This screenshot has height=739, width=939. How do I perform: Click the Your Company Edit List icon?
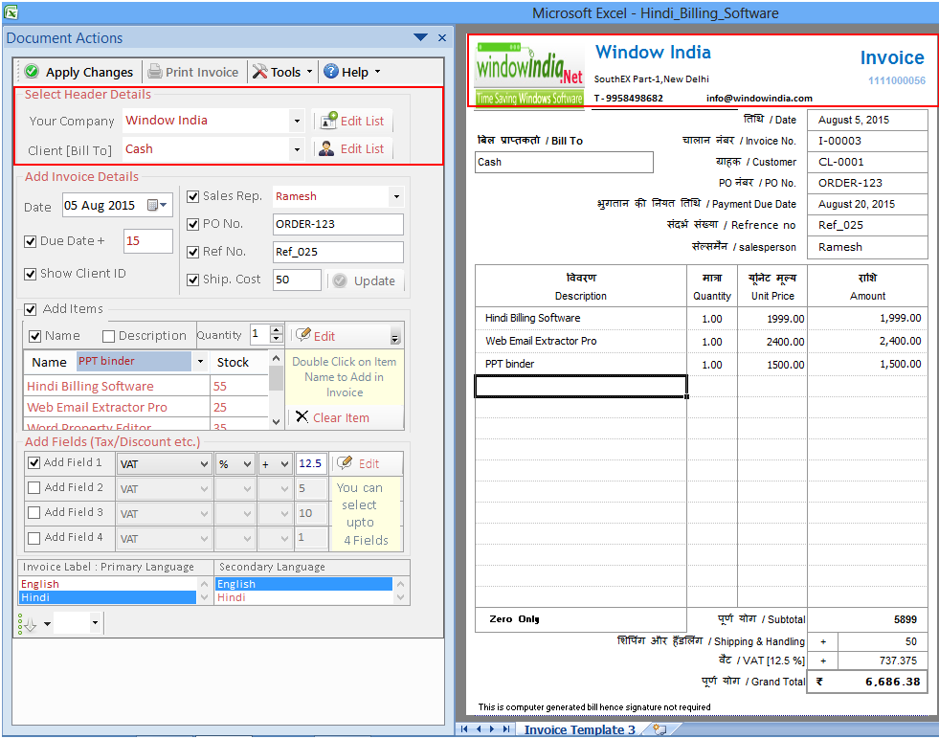(328, 121)
